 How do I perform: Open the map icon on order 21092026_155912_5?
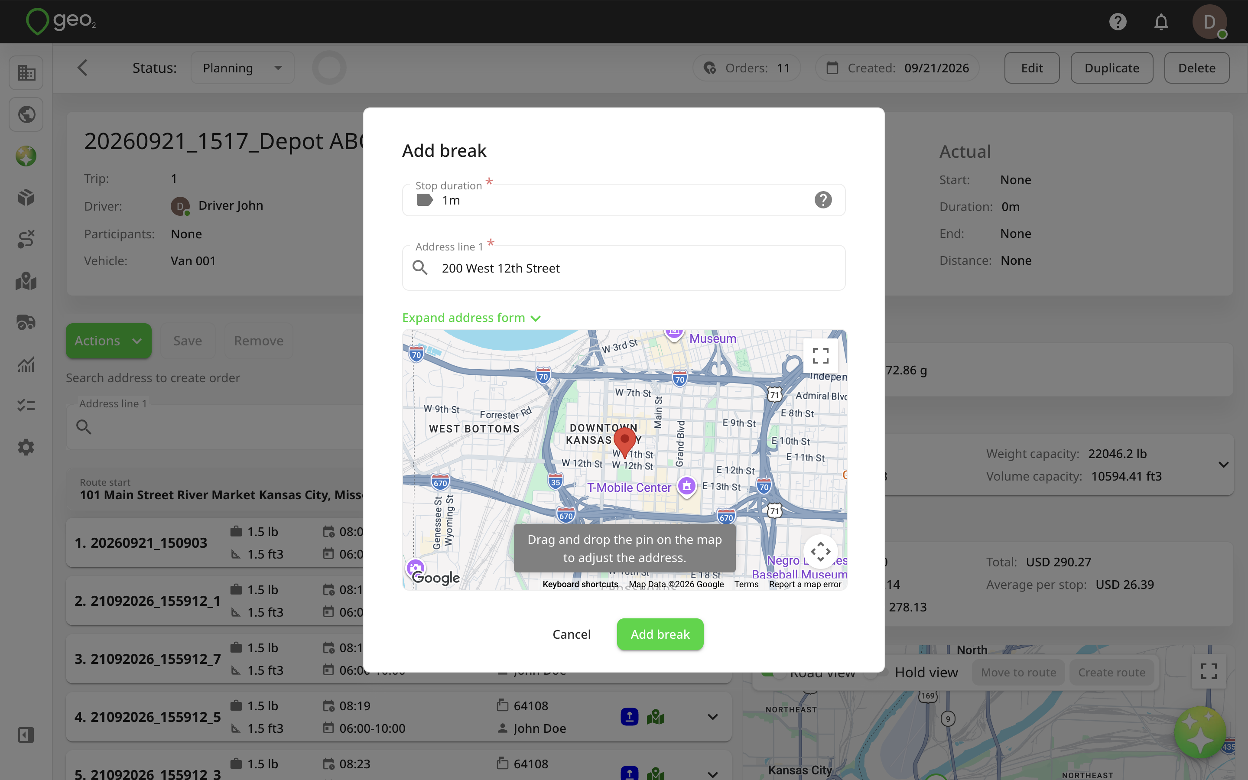(656, 717)
